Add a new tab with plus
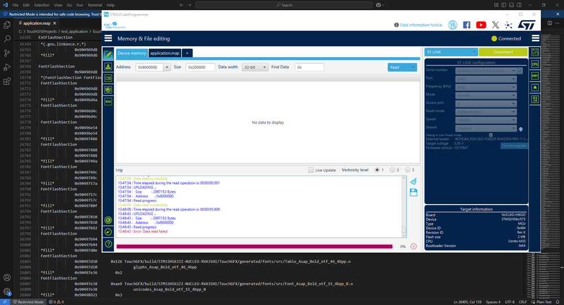This screenshot has height=305, width=564. click(x=187, y=53)
